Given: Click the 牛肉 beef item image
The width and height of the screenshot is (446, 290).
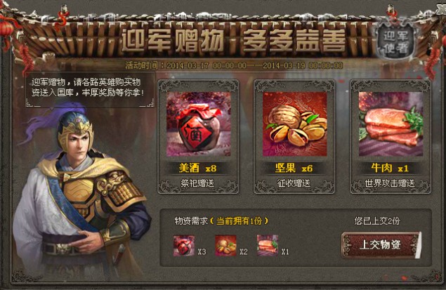Looking at the screenshot, I should click(x=391, y=124).
